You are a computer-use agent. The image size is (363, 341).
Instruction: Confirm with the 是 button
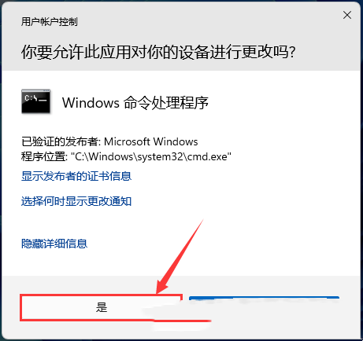click(x=101, y=307)
